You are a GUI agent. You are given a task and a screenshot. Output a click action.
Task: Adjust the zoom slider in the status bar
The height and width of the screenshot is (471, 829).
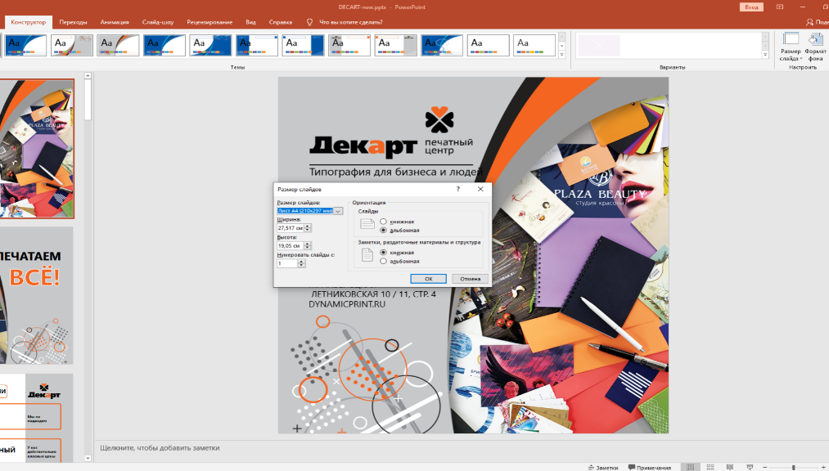794,467
